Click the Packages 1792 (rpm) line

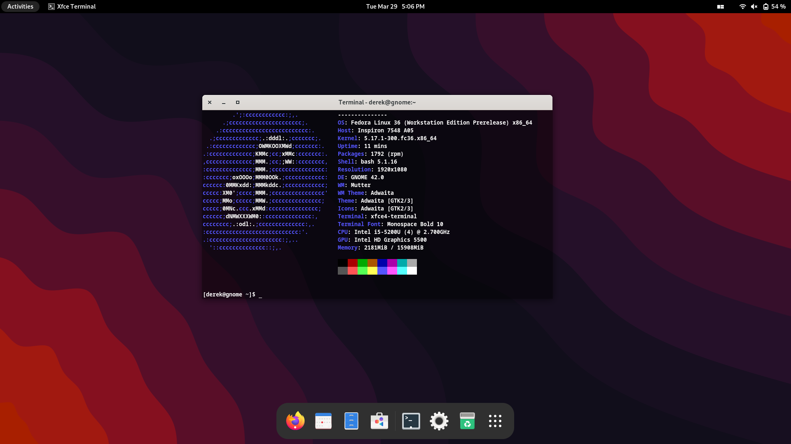[x=371, y=154]
